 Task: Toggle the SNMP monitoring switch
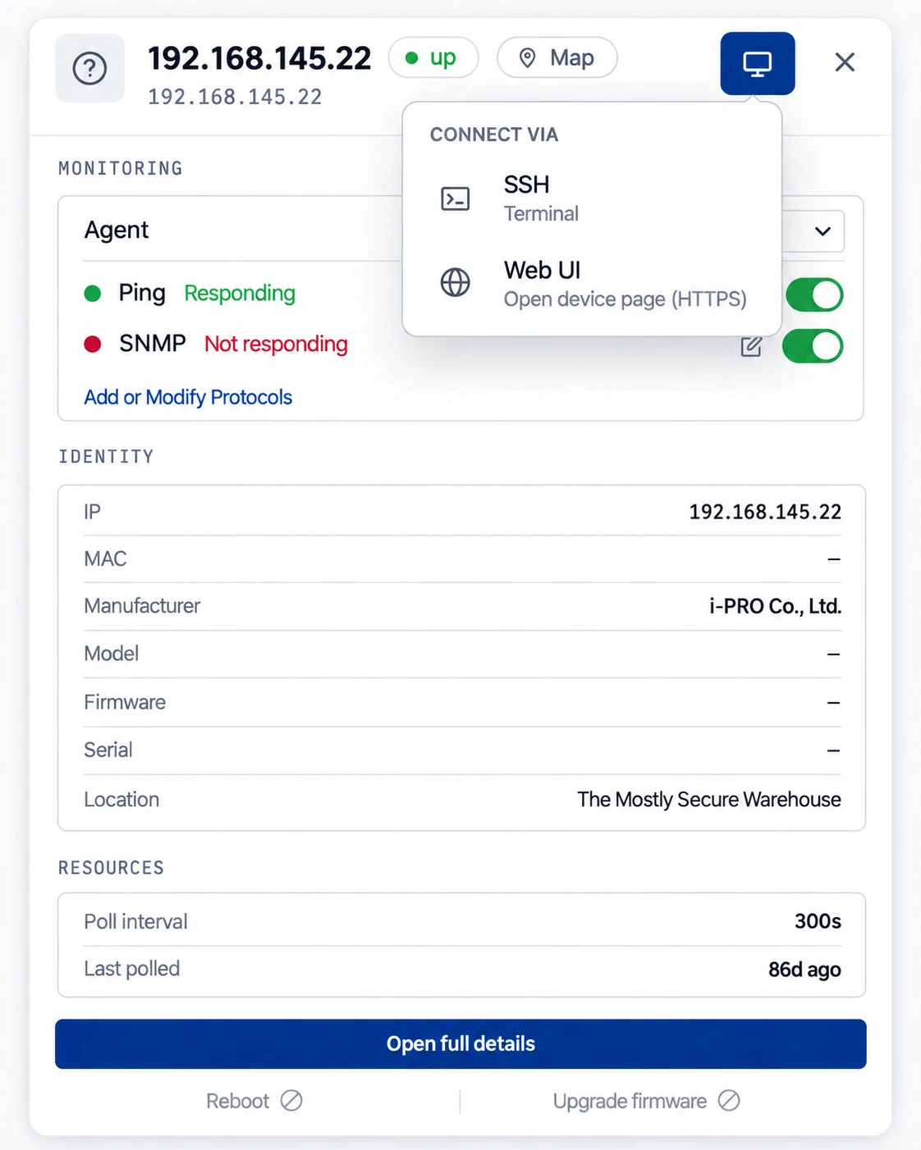pyautogui.click(x=813, y=346)
